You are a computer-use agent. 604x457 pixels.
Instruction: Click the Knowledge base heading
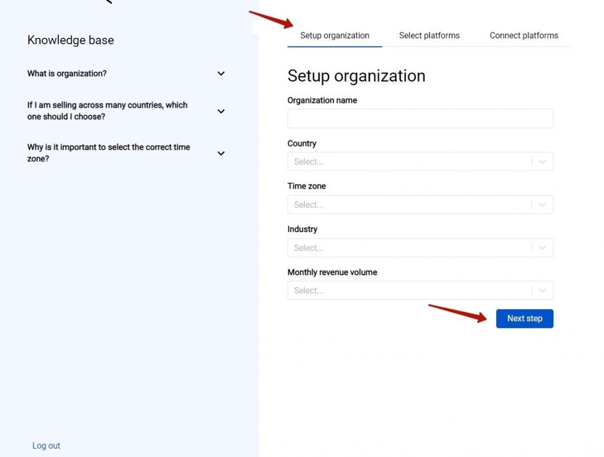coord(71,40)
